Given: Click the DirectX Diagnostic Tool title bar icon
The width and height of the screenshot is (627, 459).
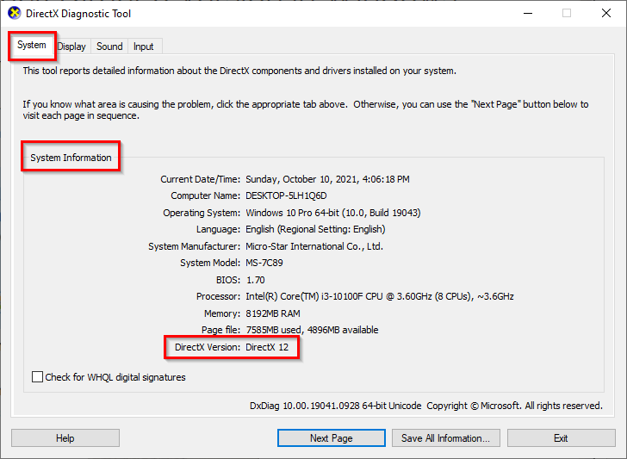Looking at the screenshot, I should click(14, 13).
